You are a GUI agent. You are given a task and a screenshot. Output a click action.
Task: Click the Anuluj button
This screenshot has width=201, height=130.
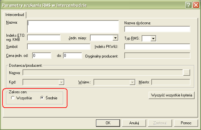click(134, 123)
